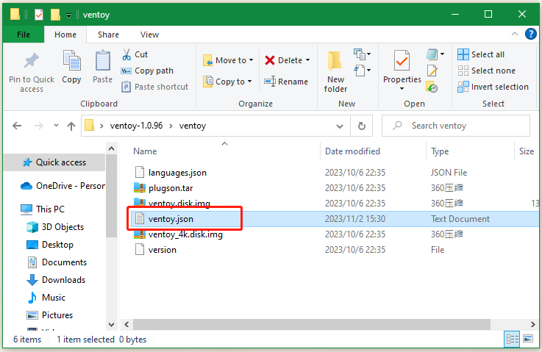This screenshot has width=542, height=352.
Task: Collapse the ribbon with the chevron
Action: click(514, 34)
